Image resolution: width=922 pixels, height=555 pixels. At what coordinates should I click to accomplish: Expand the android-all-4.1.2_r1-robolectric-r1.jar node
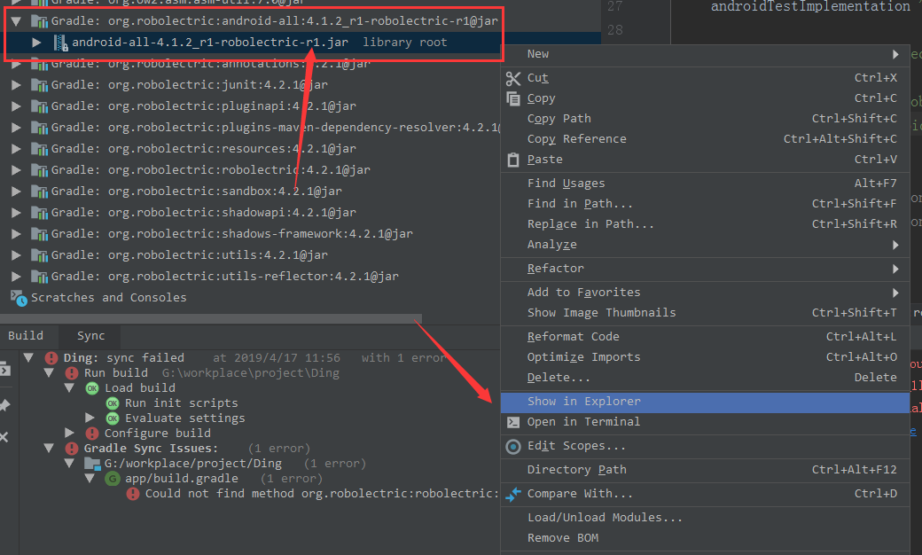[x=36, y=43]
